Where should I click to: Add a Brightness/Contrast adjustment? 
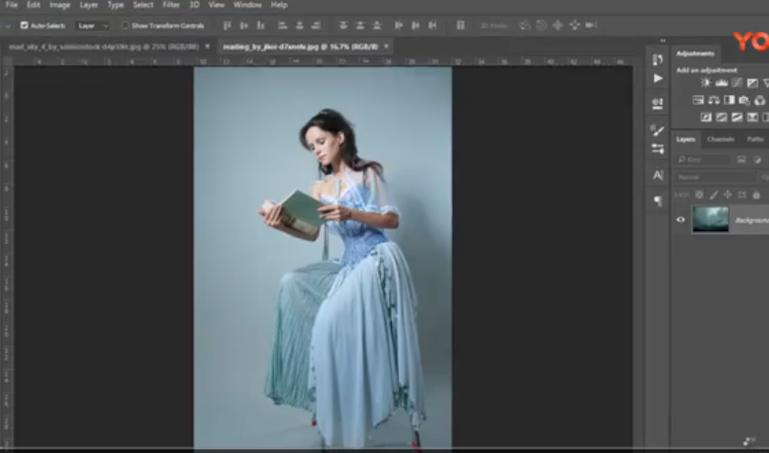pyautogui.click(x=706, y=83)
